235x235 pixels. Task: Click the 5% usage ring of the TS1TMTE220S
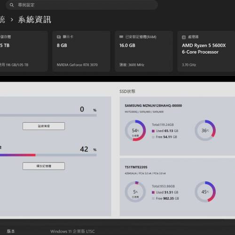(x=135, y=192)
